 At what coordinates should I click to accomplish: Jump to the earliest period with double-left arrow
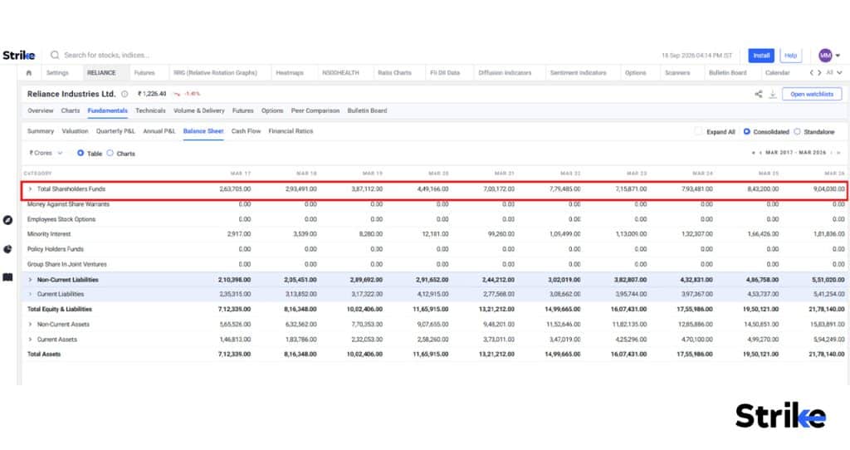(753, 153)
